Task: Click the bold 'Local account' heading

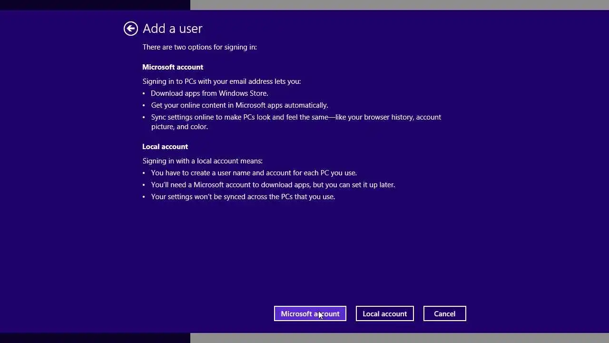Action: coord(165,147)
